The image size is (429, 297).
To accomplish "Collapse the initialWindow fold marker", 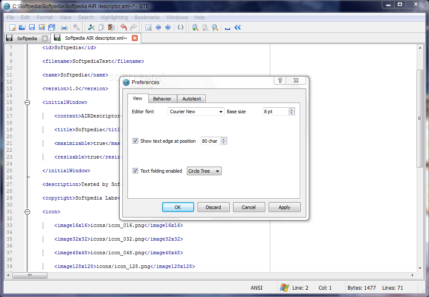I will tap(27, 103).
